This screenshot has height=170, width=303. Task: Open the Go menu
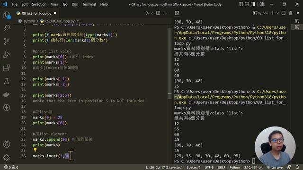(x=65, y=4)
